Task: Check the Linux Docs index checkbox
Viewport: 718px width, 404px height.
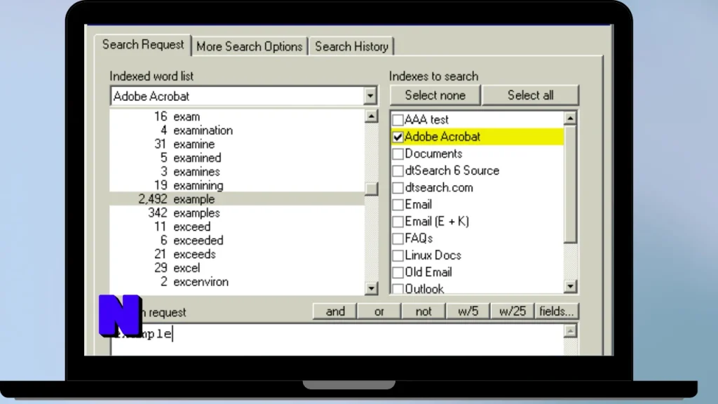Action: [x=398, y=255]
